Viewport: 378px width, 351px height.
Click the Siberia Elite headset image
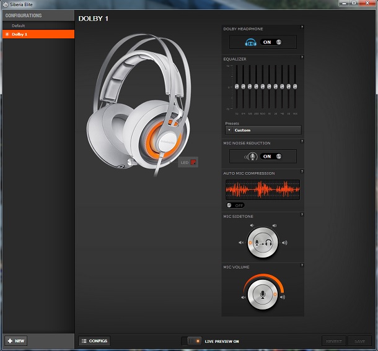point(139,104)
